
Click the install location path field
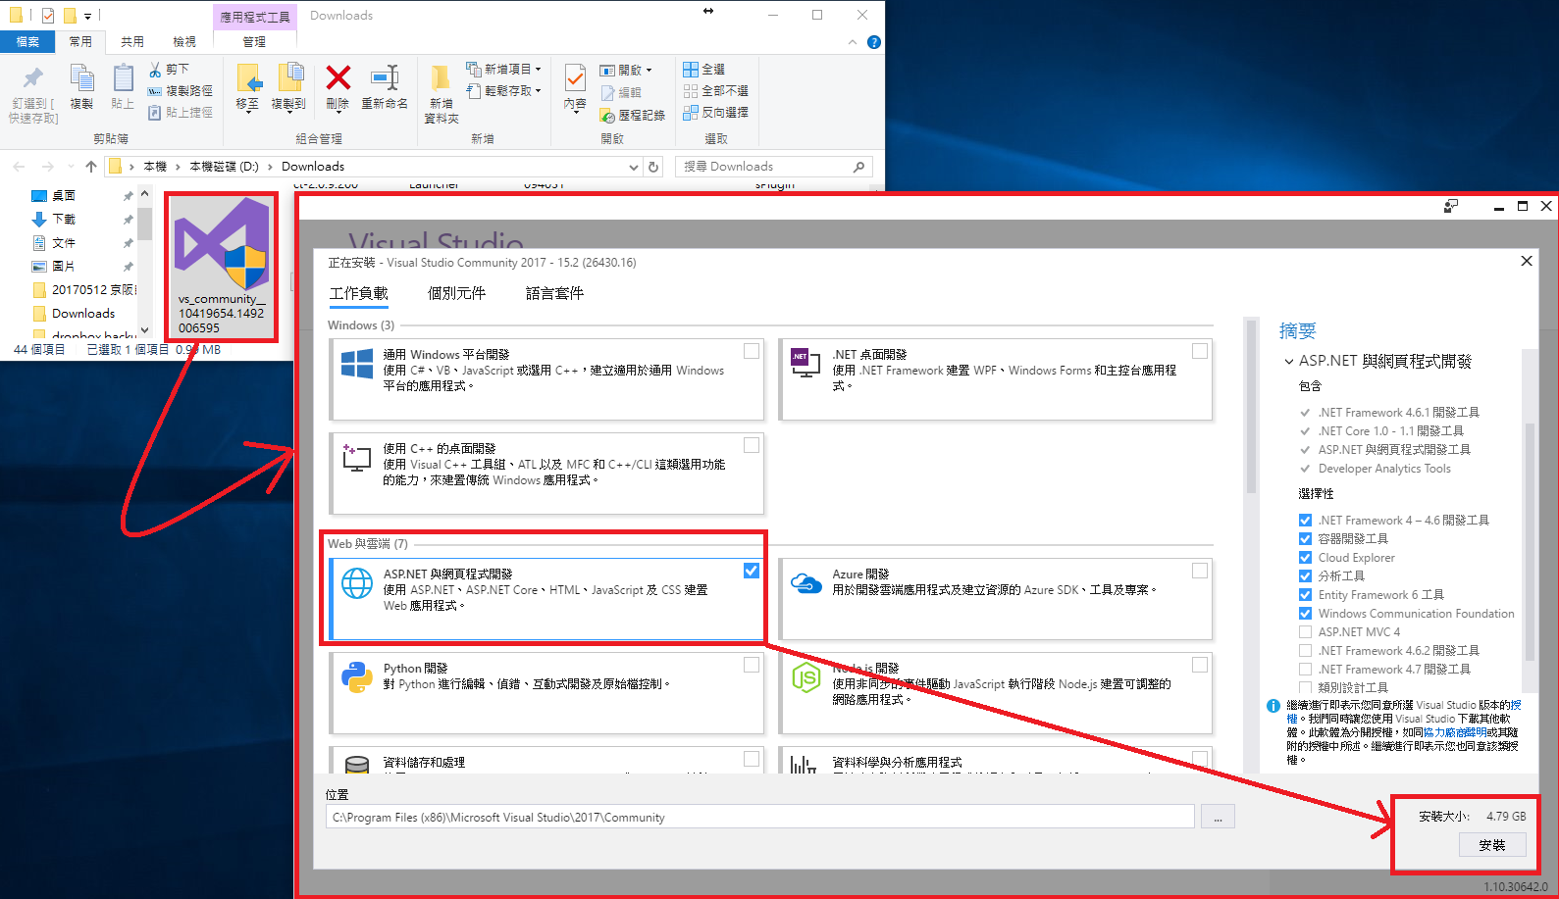coord(760,817)
